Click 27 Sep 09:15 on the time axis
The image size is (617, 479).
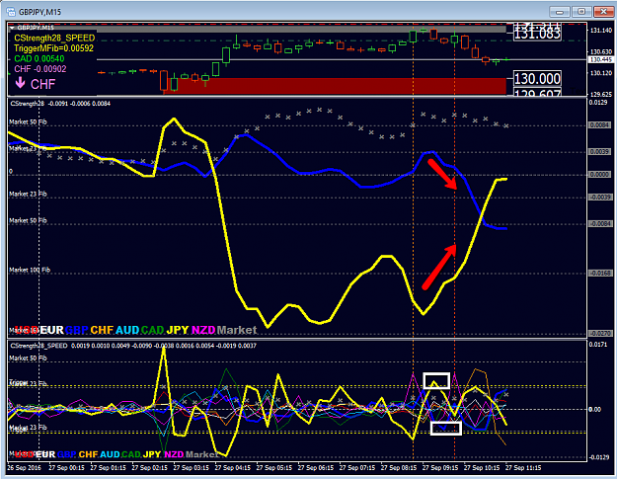coord(440,468)
